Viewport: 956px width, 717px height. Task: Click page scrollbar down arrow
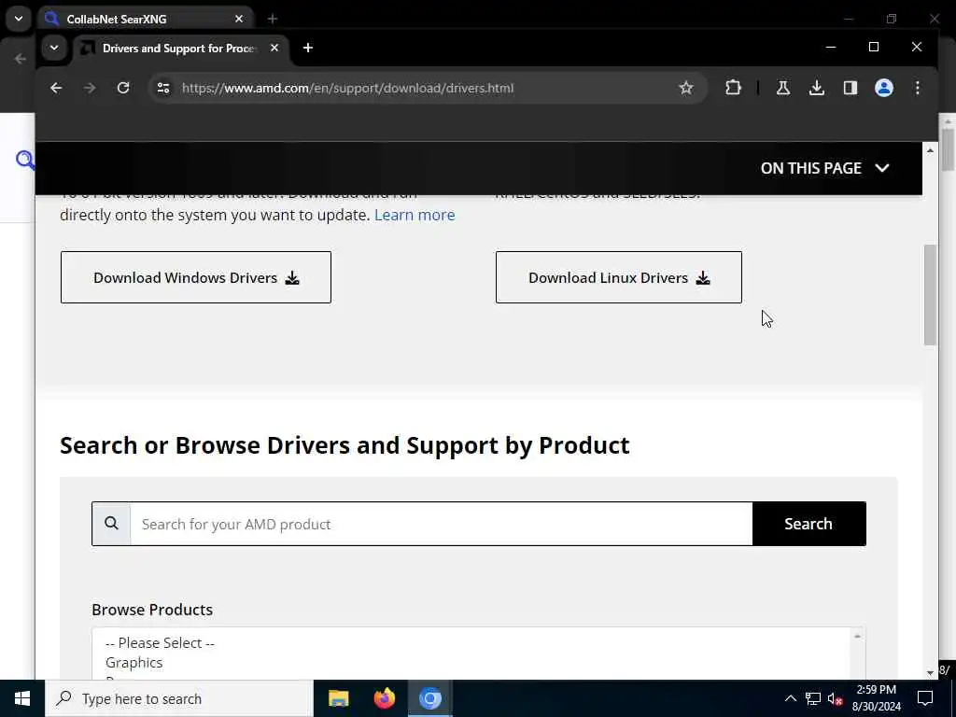click(930, 672)
